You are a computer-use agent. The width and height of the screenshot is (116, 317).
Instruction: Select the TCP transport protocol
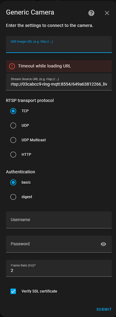(x=13, y=111)
